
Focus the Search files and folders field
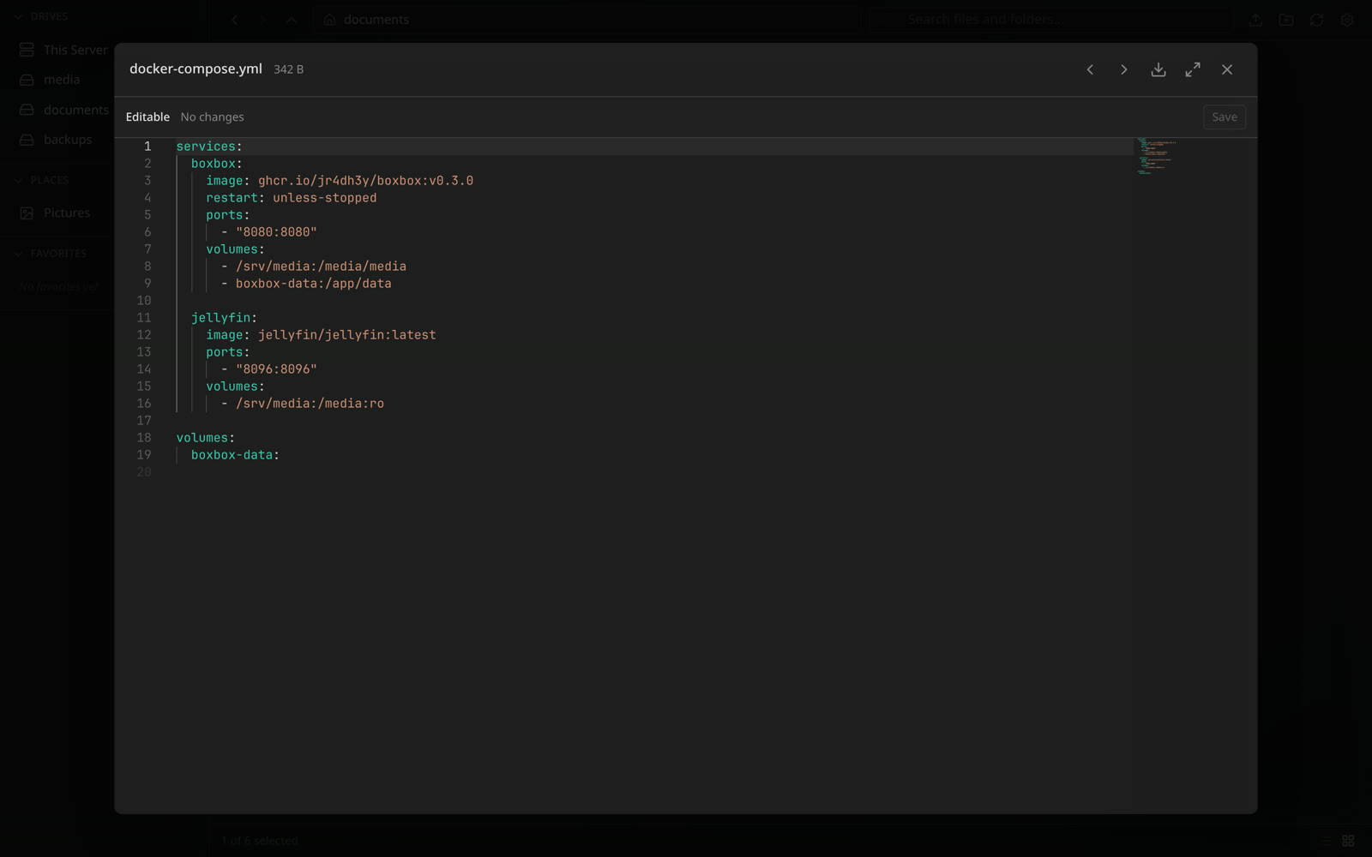1051,19
